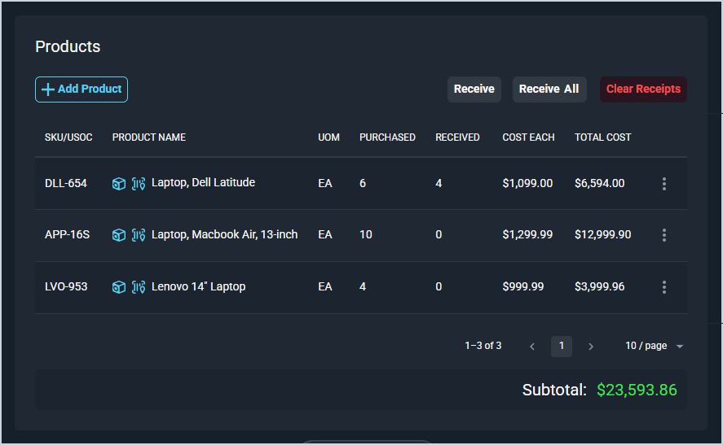
Task: Click the barcode location icon on the LVO-953 row
Action: [139, 287]
